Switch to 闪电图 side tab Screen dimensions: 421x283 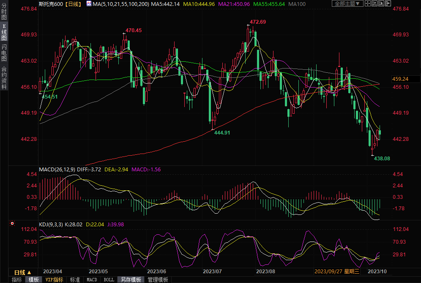pos(4,52)
